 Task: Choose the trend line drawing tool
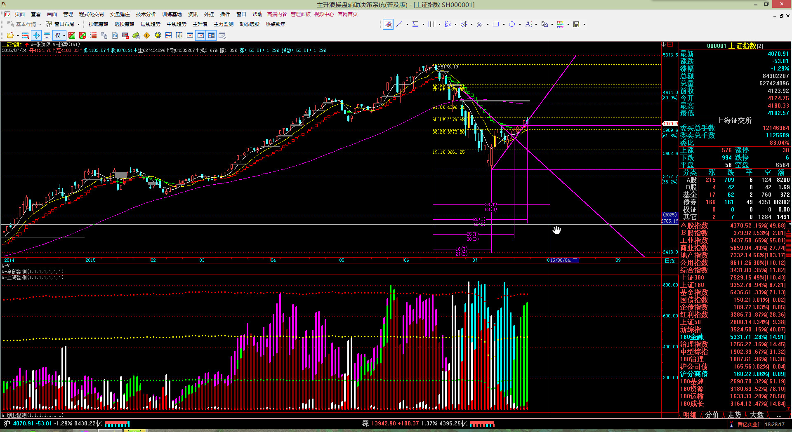click(x=399, y=24)
